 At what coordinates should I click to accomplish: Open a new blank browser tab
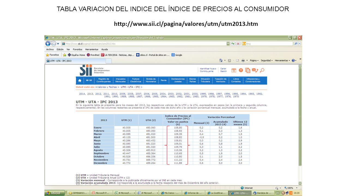(x=109, y=61)
